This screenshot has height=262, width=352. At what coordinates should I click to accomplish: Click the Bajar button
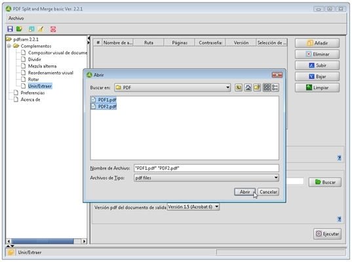(317, 77)
